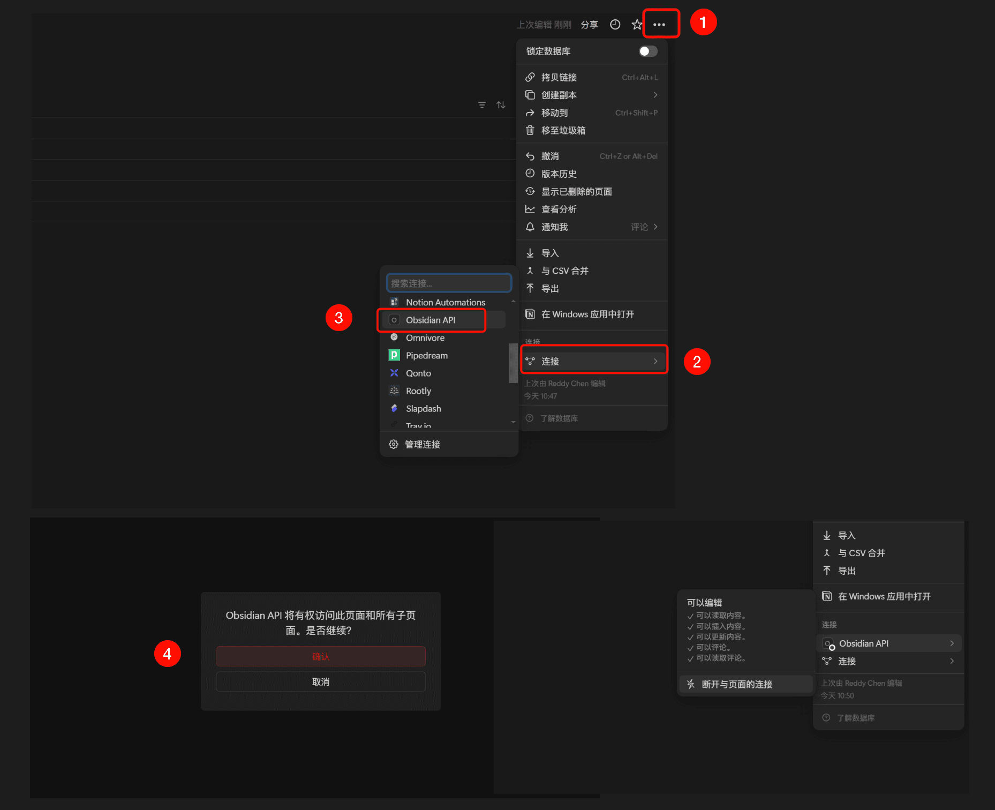The width and height of the screenshot is (995, 810).
Task: Click the star favorite icon
Action: (x=637, y=25)
